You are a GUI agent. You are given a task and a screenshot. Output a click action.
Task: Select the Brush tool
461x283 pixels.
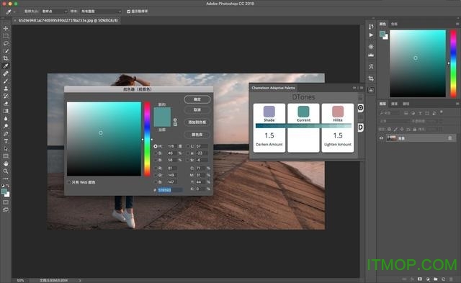click(x=6, y=81)
